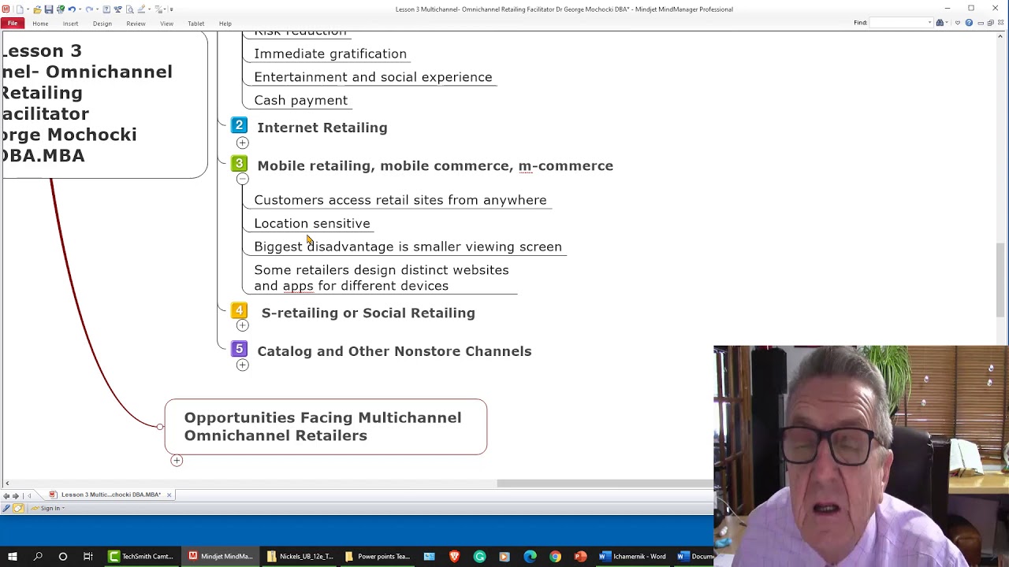Go back with document tab left arrow
The height and width of the screenshot is (567, 1009).
point(6,495)
